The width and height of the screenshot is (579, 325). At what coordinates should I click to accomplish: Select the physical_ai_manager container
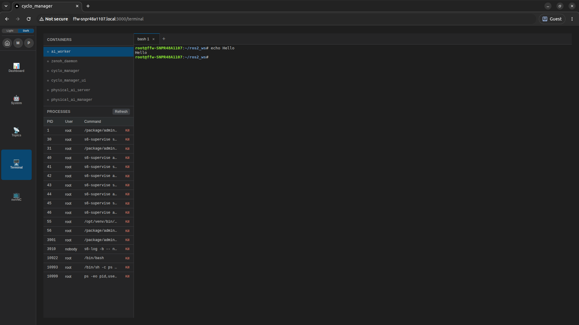(88, 100)
